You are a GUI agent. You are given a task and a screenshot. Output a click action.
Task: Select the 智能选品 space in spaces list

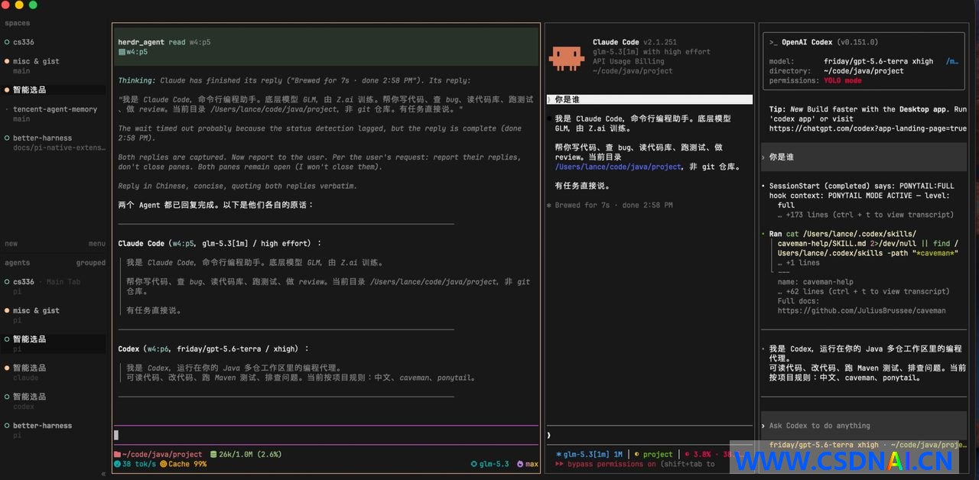(54, 89)
